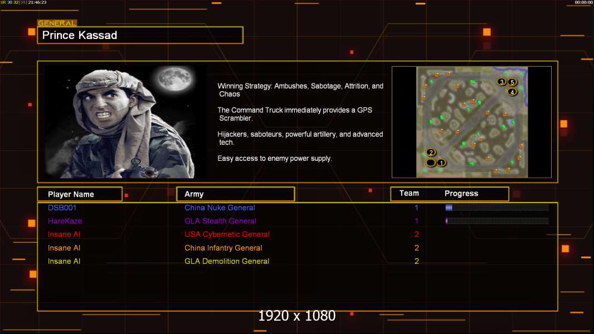Image resolution: width=594 pixels, height=334 pixels.
Task: Select player name DSB001
Action: 62,208
